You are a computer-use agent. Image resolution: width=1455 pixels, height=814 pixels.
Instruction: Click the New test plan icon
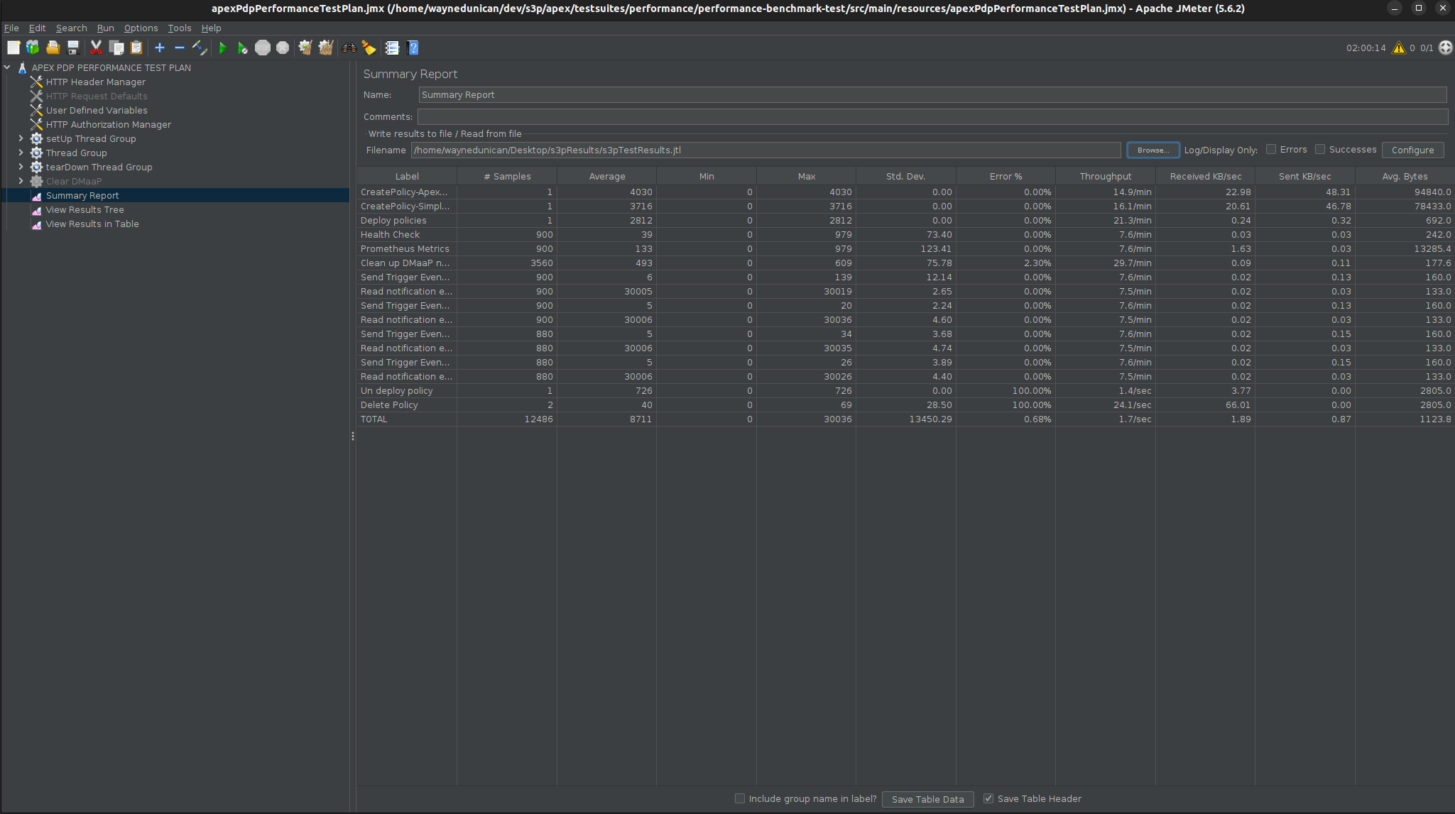[13, 48]
